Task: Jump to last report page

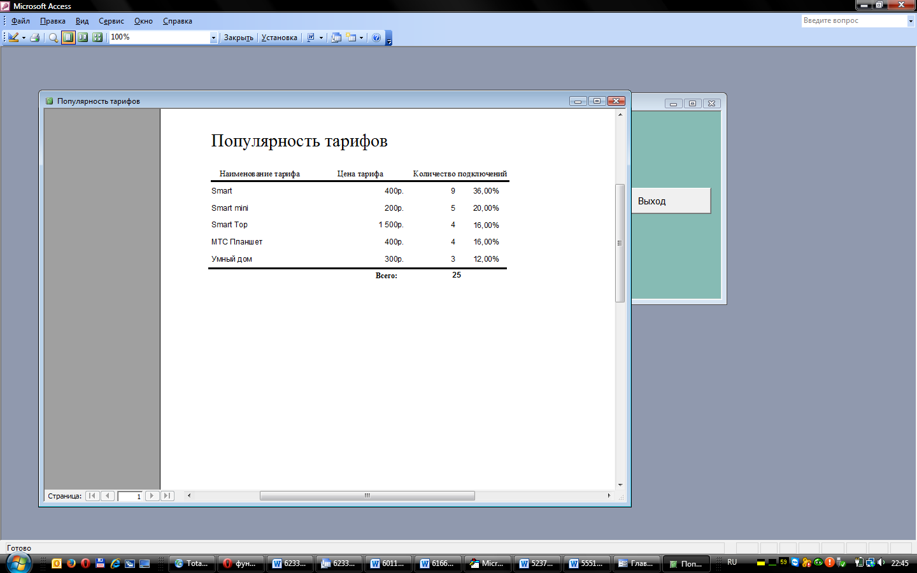Action: [167, 496]
